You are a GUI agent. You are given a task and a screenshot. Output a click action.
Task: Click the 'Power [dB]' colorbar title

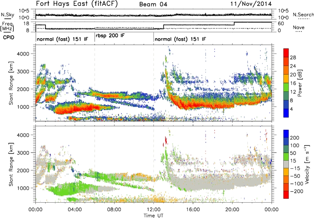pos(300,83)
